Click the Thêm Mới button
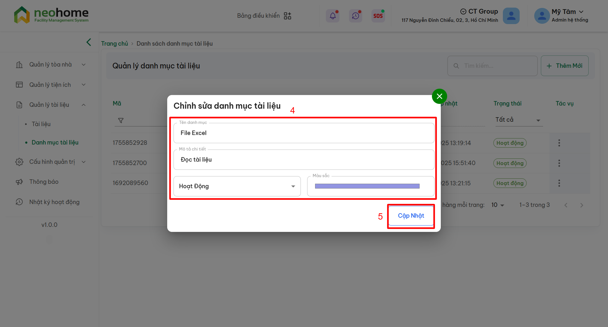The height and width of the screenshot is (327, 608). pos(564,66)
